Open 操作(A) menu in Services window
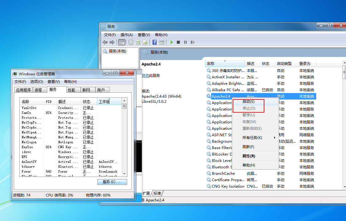The width and height of the screenshot is (346, 221). click(x=127, y=35)
